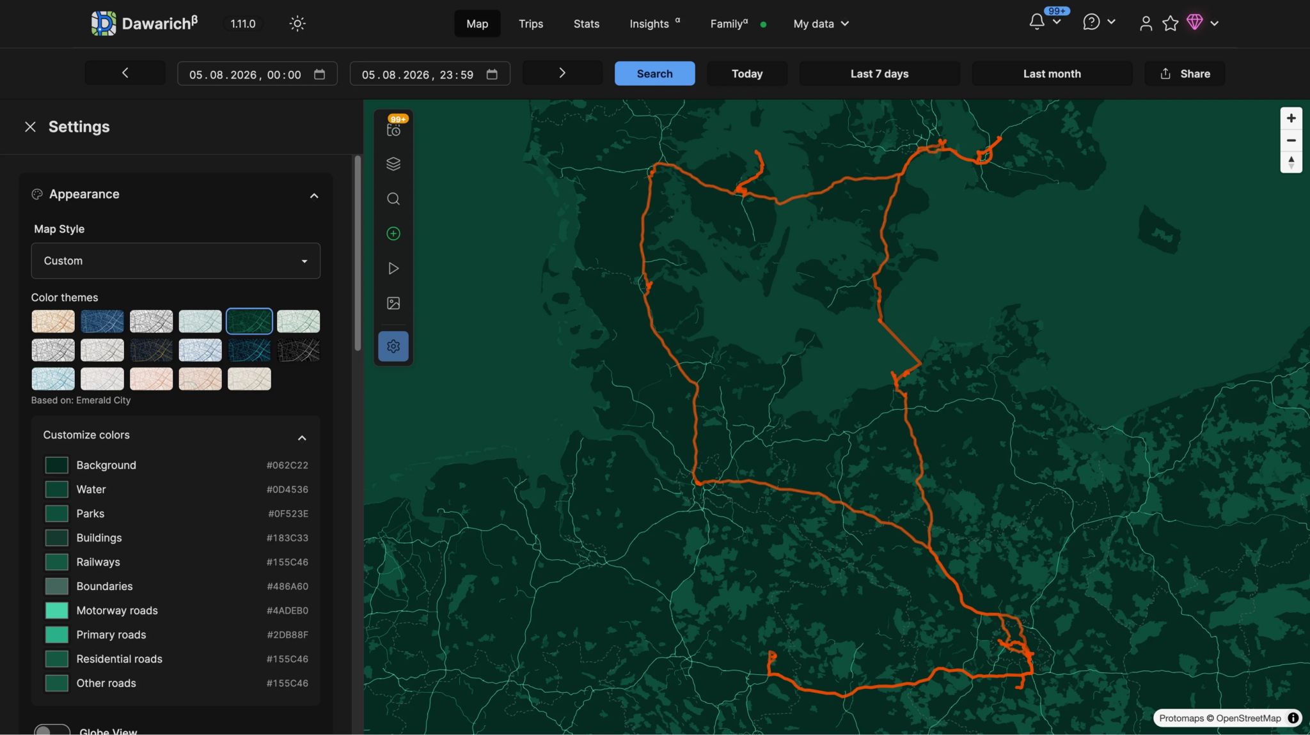Open the Railways color swatch
1310x735 pixels.
tap(56, 562)
